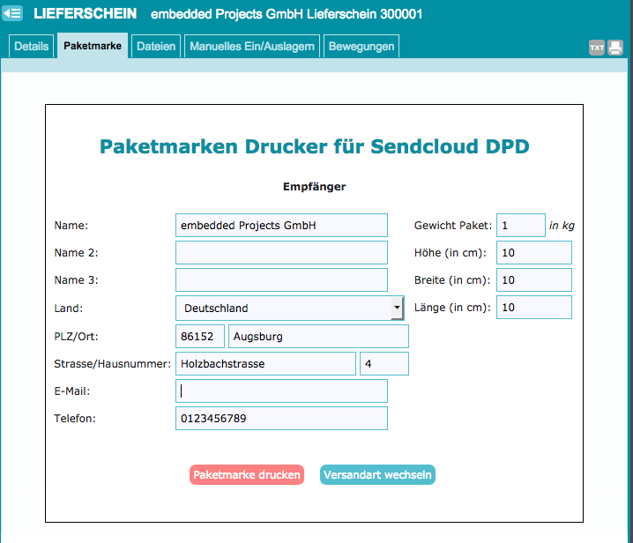The height and width of the screenshot is (543, 633).
Task: Select the Paketmarke tab
Action: [x=93, y=47]
